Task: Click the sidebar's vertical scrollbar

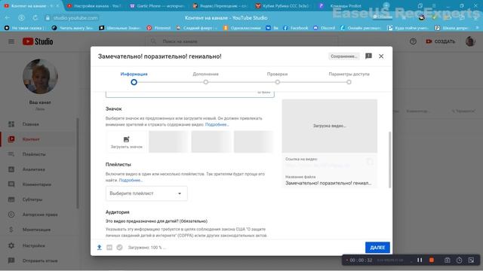Action: pos(77,163)
